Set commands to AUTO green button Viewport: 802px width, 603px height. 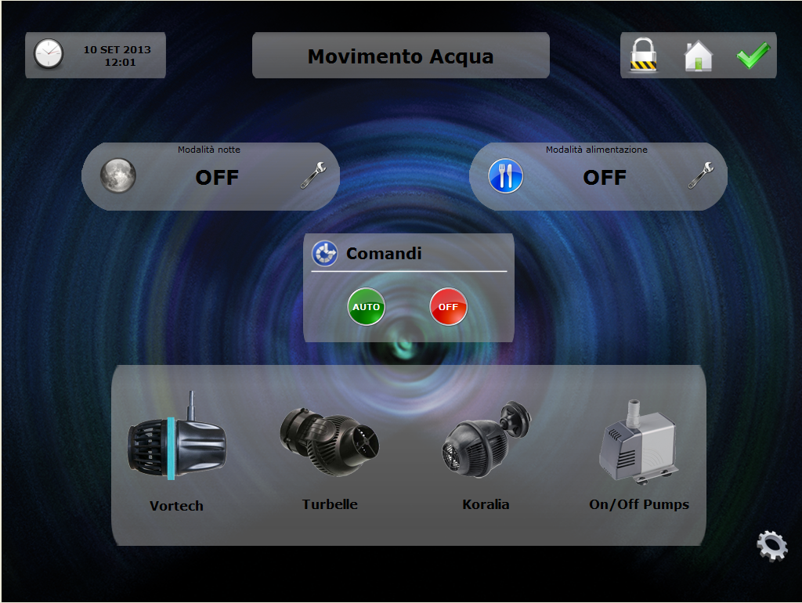(367, 306)
